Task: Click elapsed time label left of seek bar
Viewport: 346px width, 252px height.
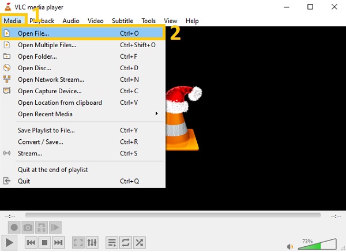Action: coord(10,216)
